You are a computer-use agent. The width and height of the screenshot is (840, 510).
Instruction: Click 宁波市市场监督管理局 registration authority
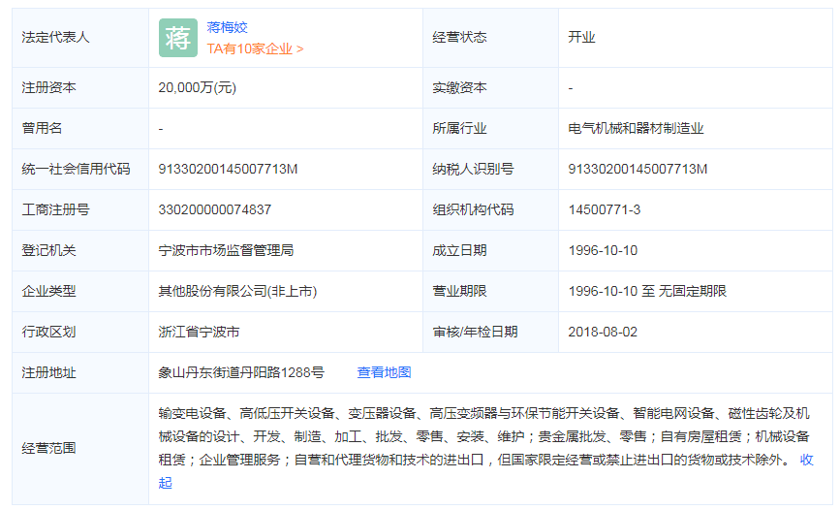click(x=226, y=250)
